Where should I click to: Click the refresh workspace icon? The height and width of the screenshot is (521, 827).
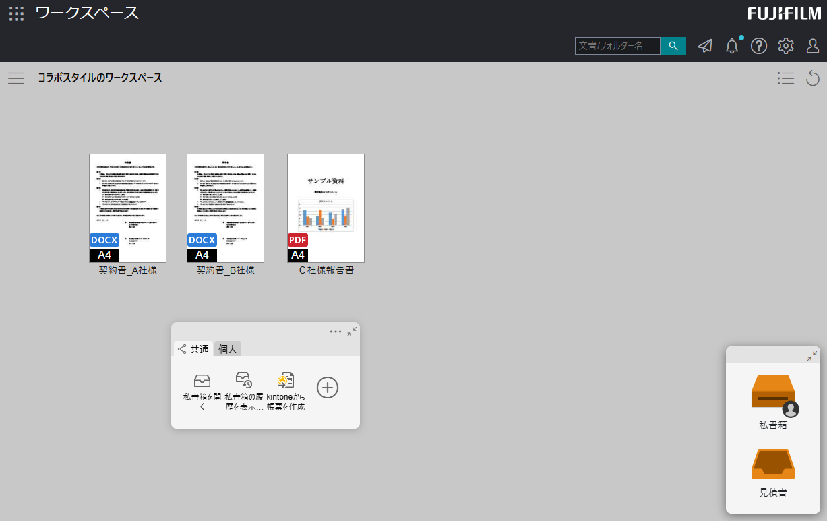click(813, 78)
